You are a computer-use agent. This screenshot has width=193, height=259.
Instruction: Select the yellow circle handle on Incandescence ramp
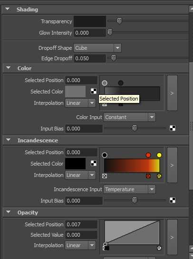point(159,155)
